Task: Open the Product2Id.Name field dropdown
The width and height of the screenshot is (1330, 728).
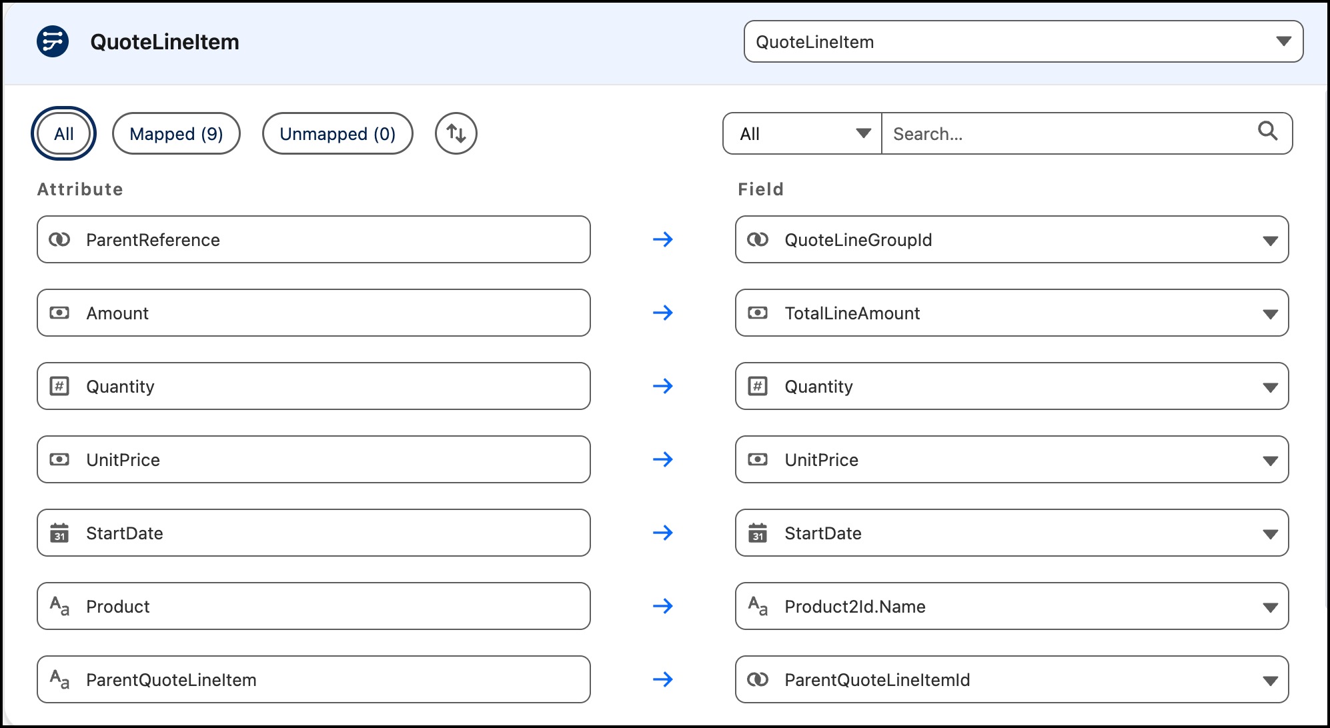Action: pyautogui.click(x=1012, y=606)
